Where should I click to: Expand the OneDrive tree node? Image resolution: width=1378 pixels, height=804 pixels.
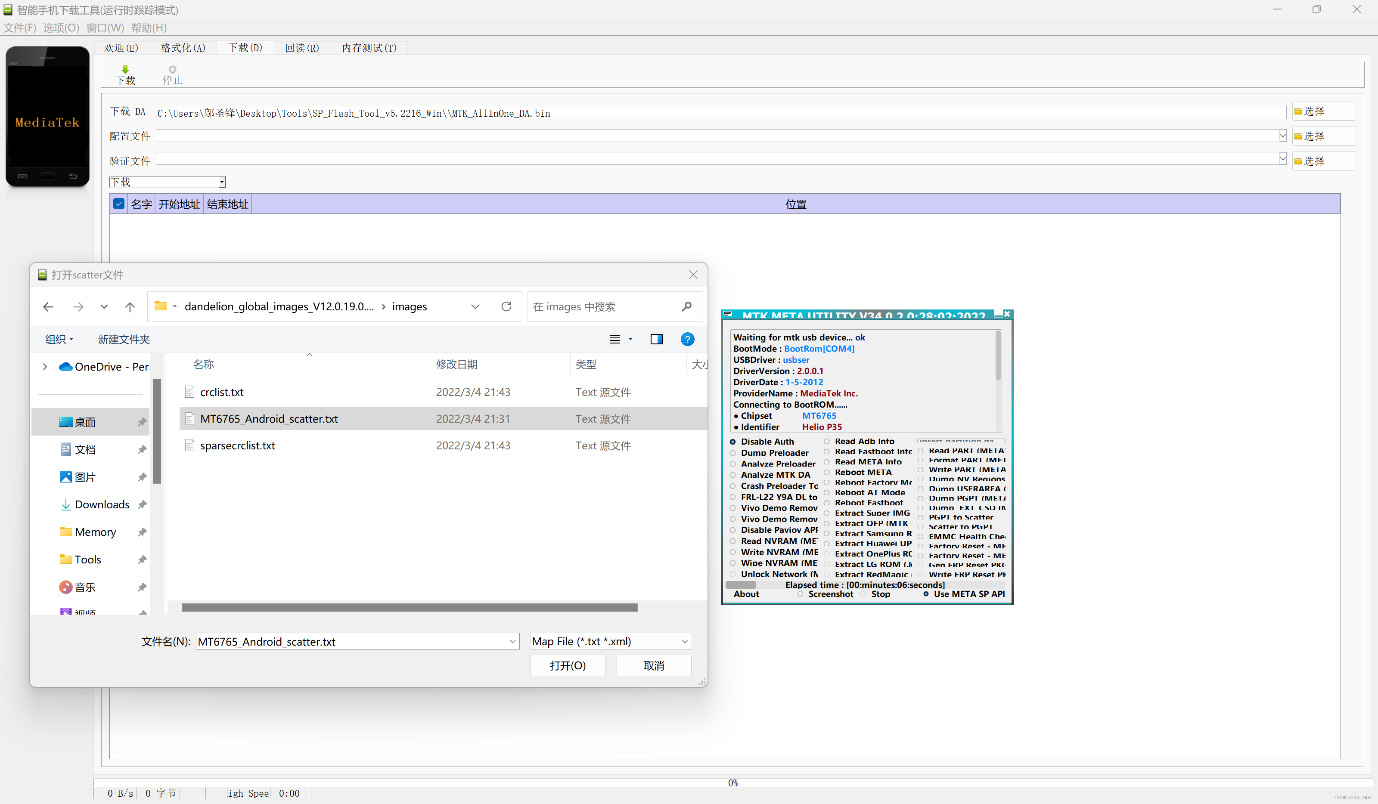point(45,367)
